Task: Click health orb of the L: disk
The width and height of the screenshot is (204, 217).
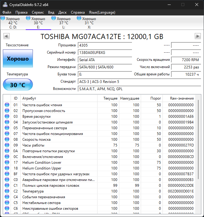Action: coord(54,18)
